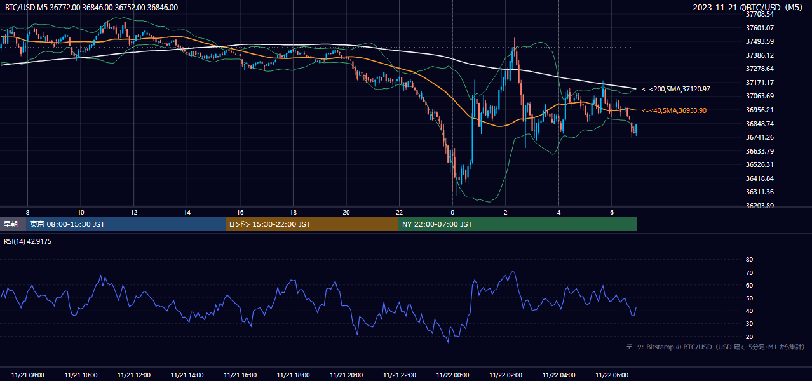
Task: Click price axis label 36956.21
Action: (760, 110)
